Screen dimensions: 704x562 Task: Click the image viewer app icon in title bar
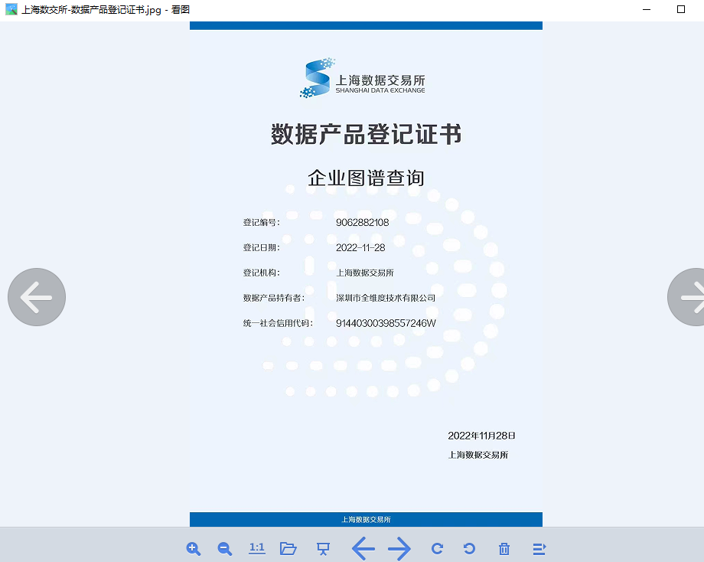click(x=11, y=10)
